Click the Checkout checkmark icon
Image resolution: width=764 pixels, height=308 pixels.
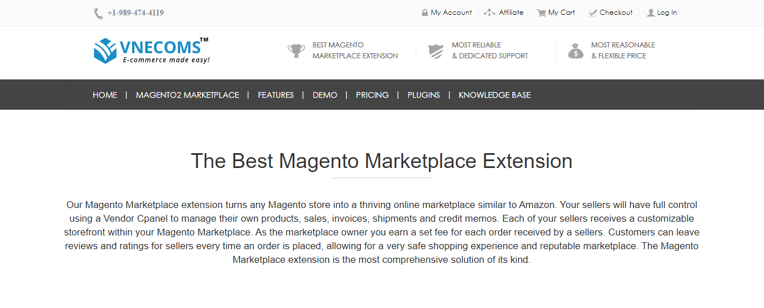click(593, 13)
